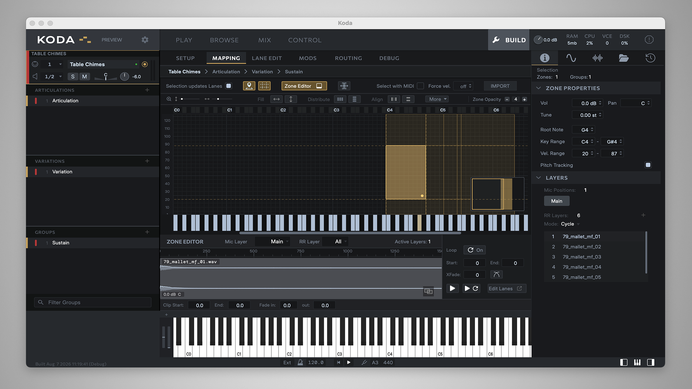Viewport: 692px width, 389px height.
Task: Click the metronome icon near tempo
Action: click(300, 362)
